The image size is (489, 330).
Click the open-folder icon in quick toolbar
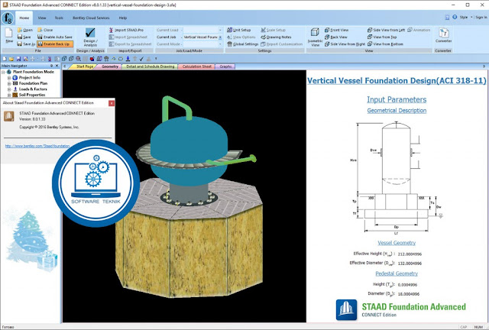coord(11,59)
